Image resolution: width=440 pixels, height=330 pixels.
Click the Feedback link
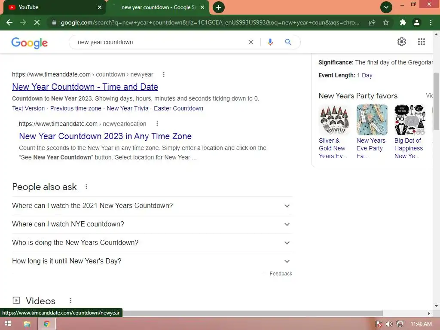[281, 274]
